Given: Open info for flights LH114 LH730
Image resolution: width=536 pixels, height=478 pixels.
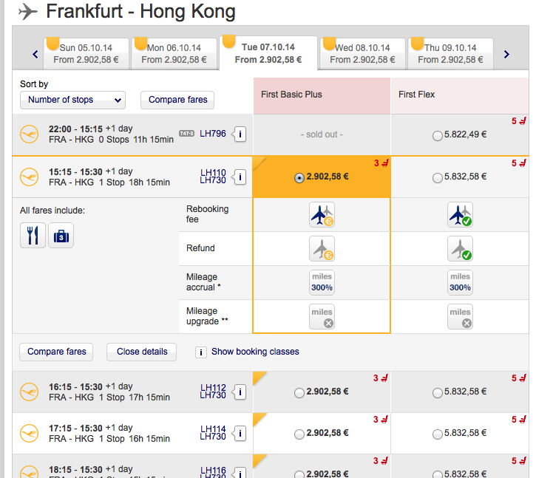Looking at the screenshot, I should (x=240, y=433).
